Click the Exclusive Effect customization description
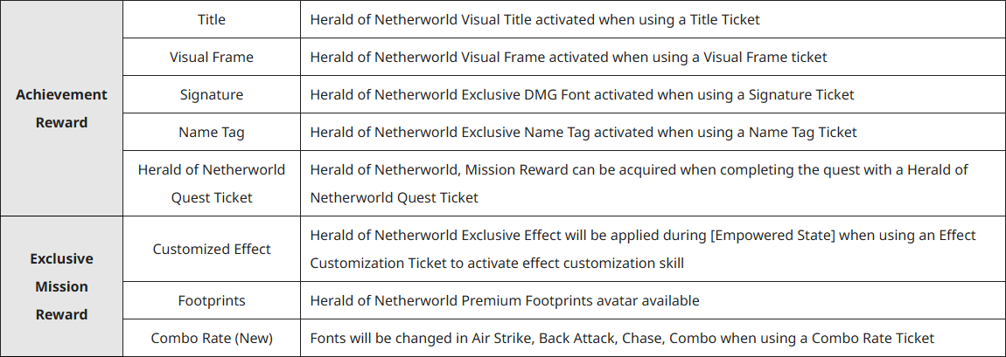 pos(643,249)
